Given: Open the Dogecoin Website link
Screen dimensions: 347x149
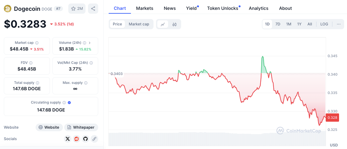Looking at the screenshot, I should (49, 127).
